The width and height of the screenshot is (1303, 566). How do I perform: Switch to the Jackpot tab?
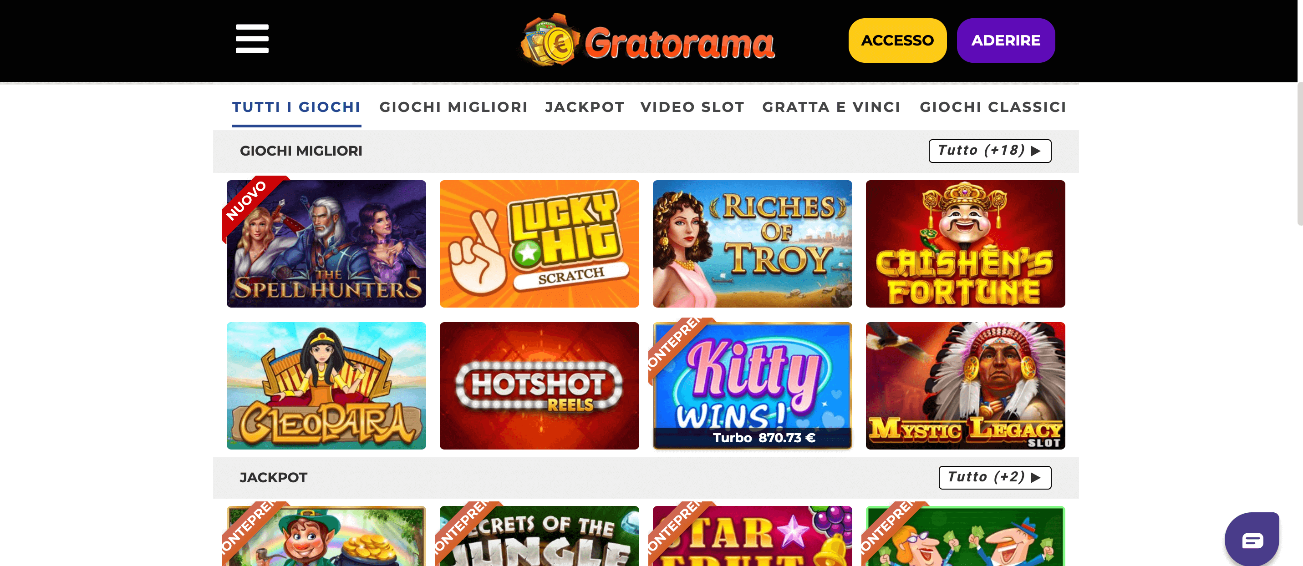point(584,107)
